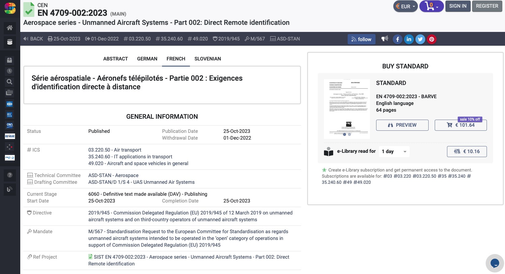This screenshot has height=274, width=505.
Task: Open the clock history sidebar icon
Action: 10,71
